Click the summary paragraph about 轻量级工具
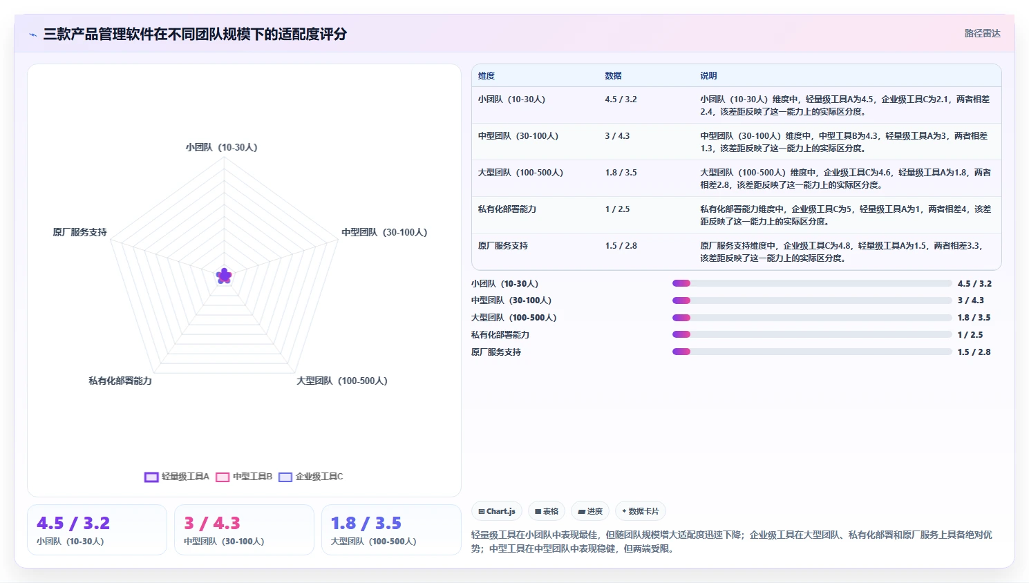Viewport: 1029px width, 583px height. (731, 542)
